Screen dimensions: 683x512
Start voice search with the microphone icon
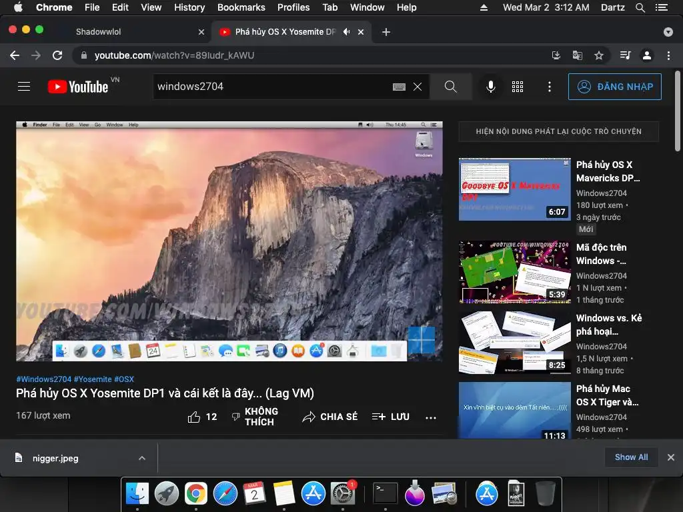490,87
